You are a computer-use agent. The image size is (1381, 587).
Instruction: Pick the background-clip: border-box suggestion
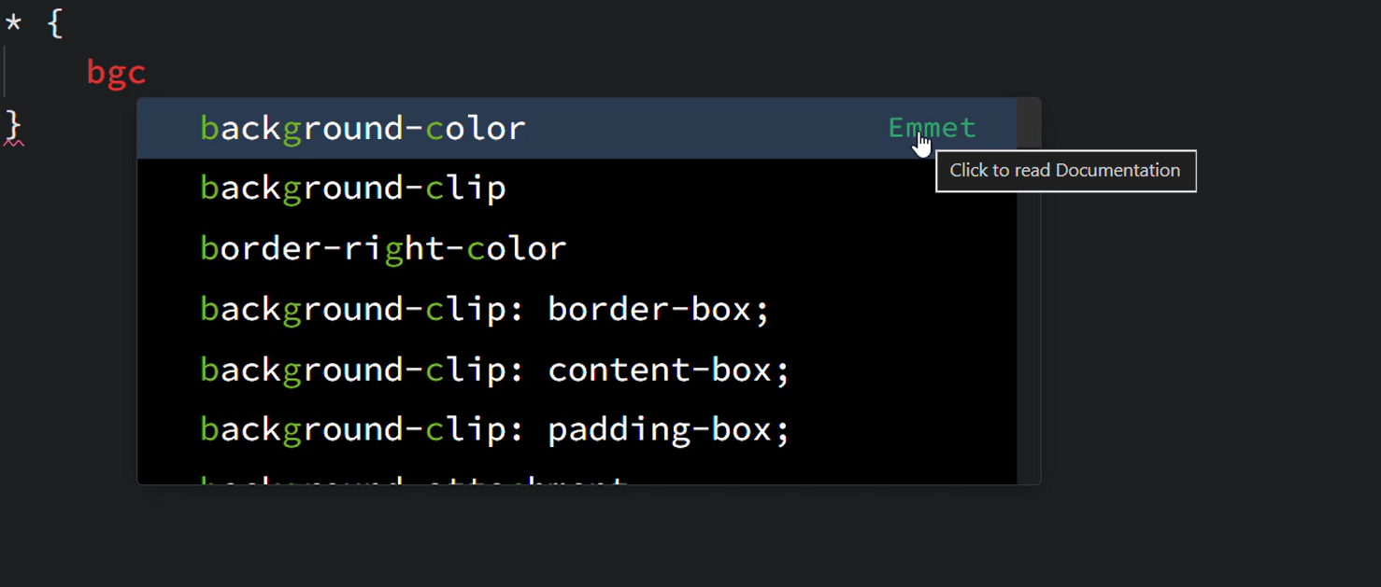point(483,308)
